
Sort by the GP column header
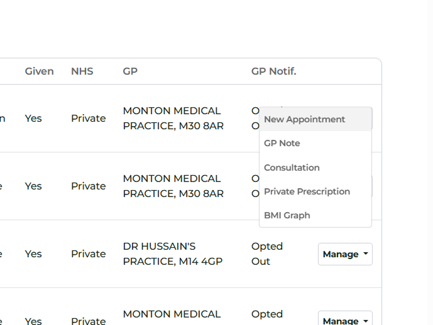coord(130,72)
